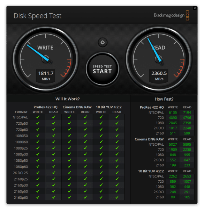
Task: Click 10 Bit YUV 2K DCI read value 291
Action: pyautogui.click(x=187, y=192)
